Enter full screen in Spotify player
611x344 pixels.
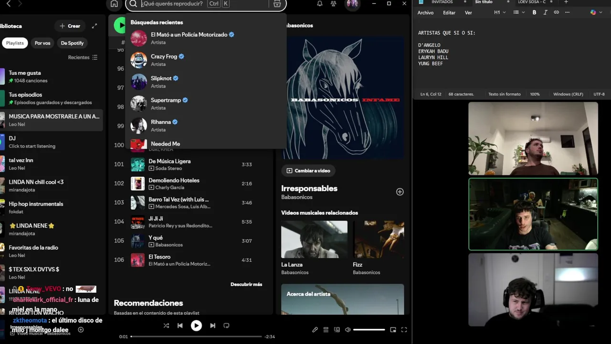pos(404,330)
